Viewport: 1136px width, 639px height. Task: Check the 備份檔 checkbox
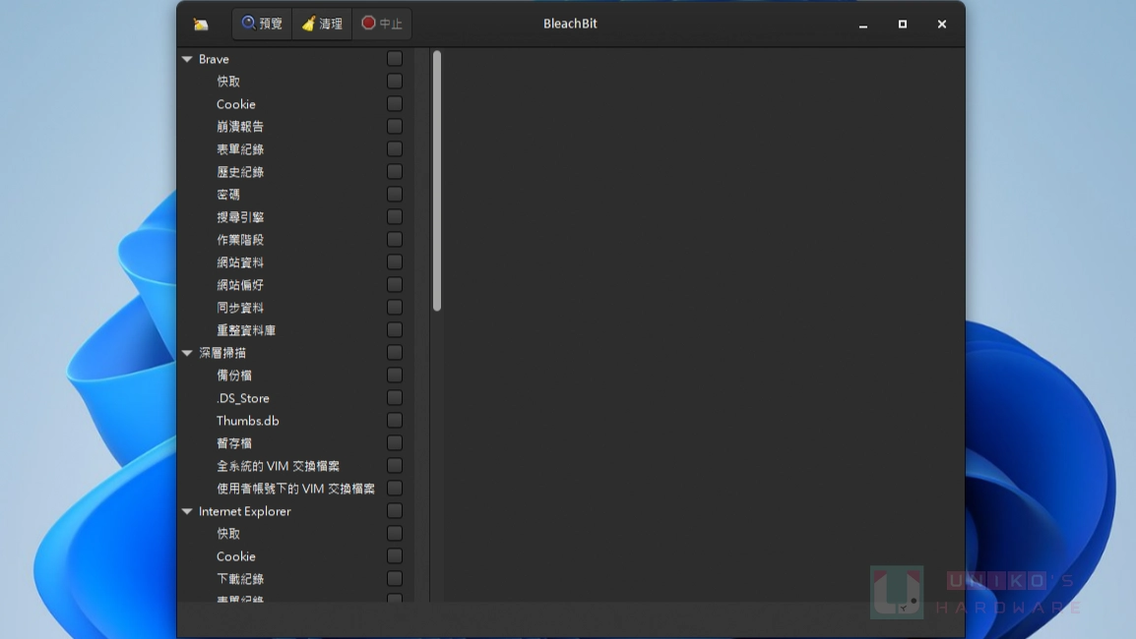point(395,375)
